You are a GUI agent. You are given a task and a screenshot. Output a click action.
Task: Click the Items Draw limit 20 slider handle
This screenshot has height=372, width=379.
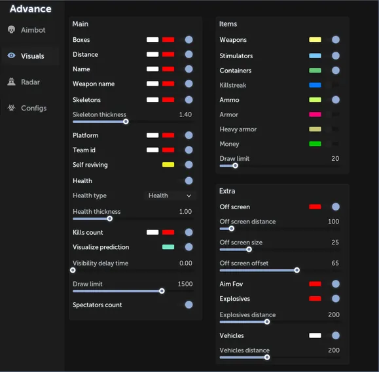coord(235,165)
